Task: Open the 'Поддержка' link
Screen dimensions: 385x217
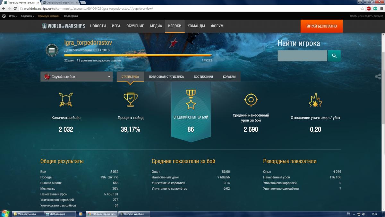Action: 71,16
